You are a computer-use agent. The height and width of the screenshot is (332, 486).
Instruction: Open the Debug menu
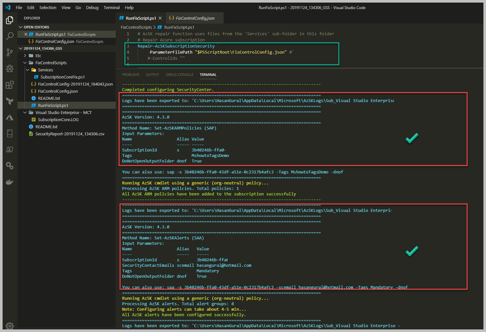click(92, 7)
